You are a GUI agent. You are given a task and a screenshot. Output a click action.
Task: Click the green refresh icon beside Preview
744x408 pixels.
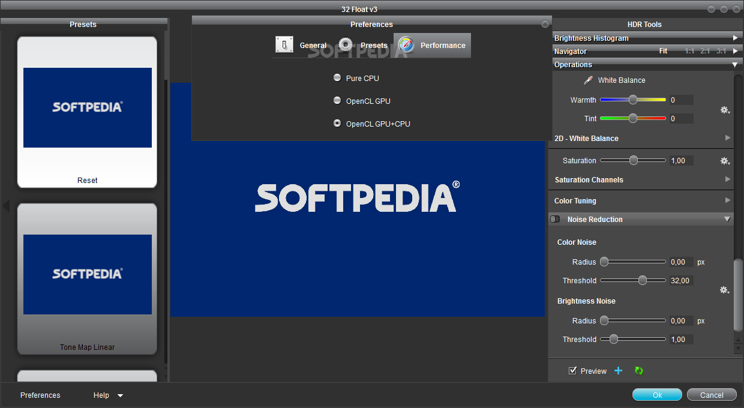point(638,371)
